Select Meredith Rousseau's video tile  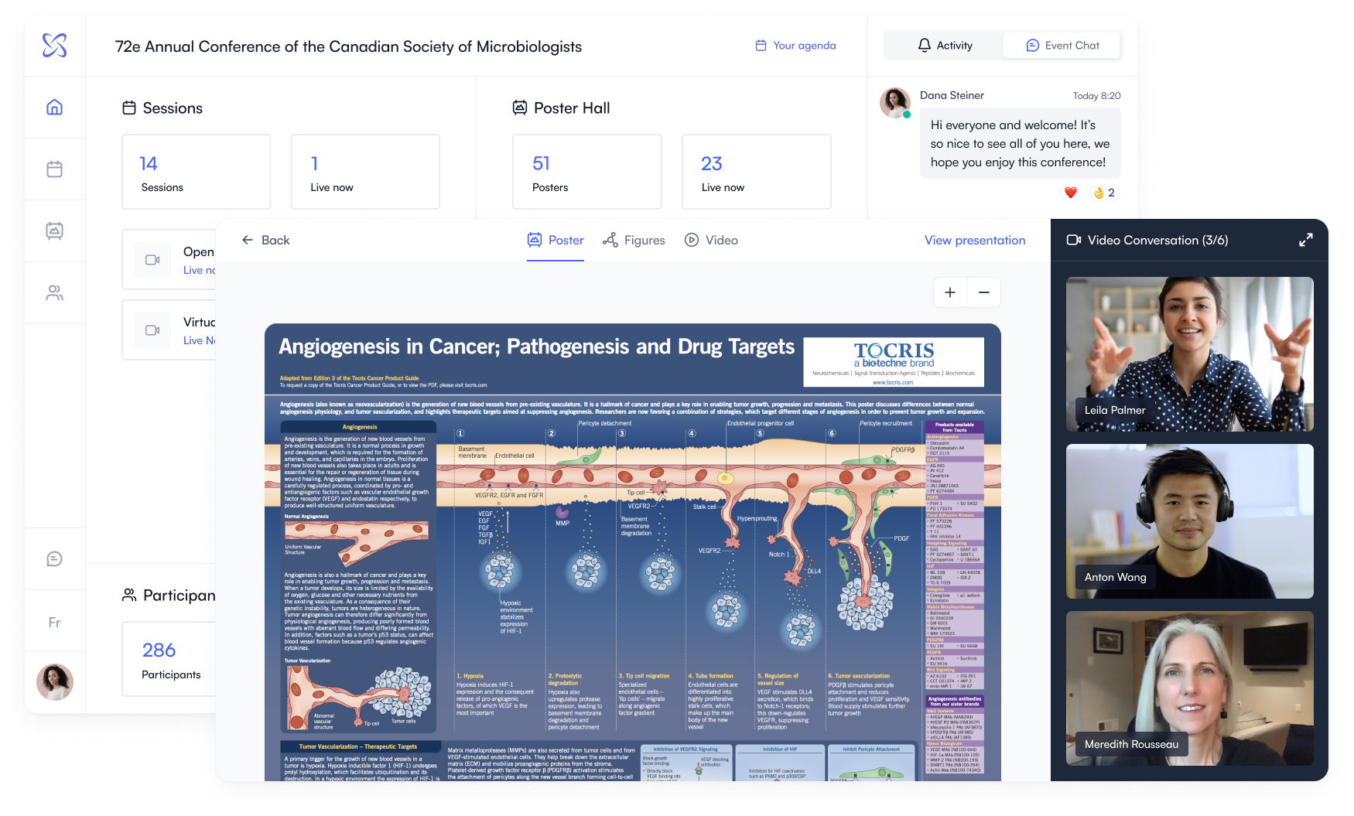coord(1190,688)
